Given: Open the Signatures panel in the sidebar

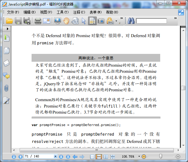Looking at the screenshot, I should pos(6,101).
